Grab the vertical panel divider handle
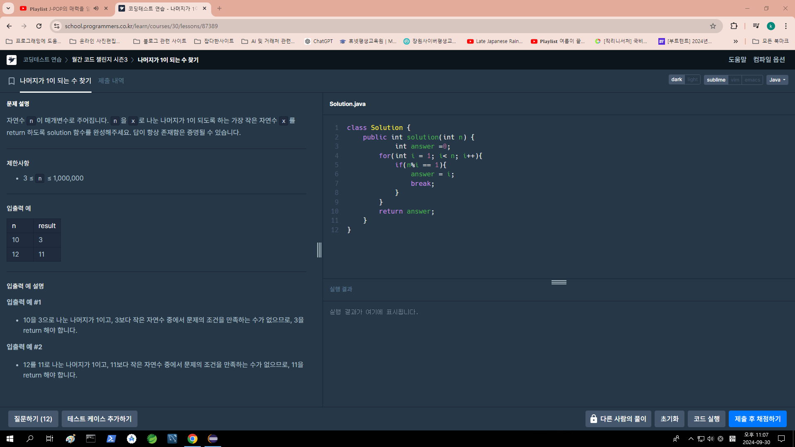The width and height of the screenshot is (795, 447). (x=319, y=250)
